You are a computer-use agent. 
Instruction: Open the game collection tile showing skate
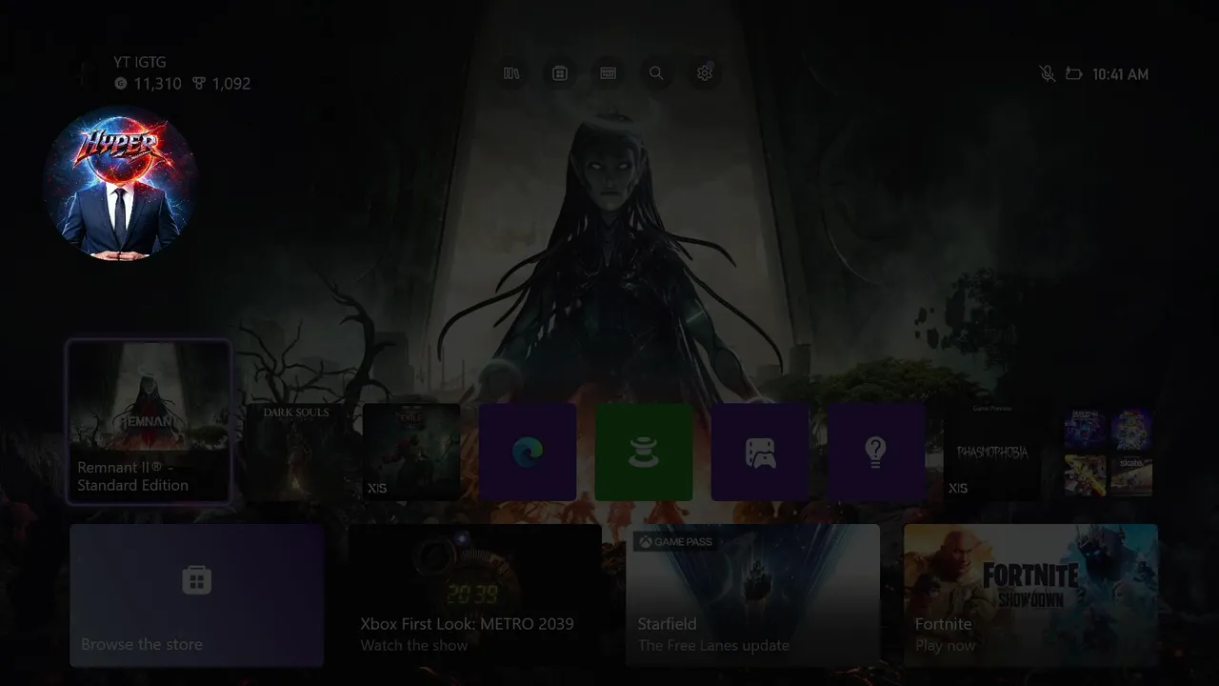tap(1109, 454)
